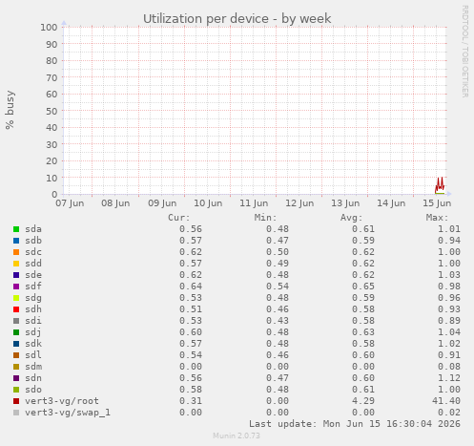Click the sda green legend swatch
This screenshot has width=474, height=446.
pyautogui.click(x=16, y=229)
